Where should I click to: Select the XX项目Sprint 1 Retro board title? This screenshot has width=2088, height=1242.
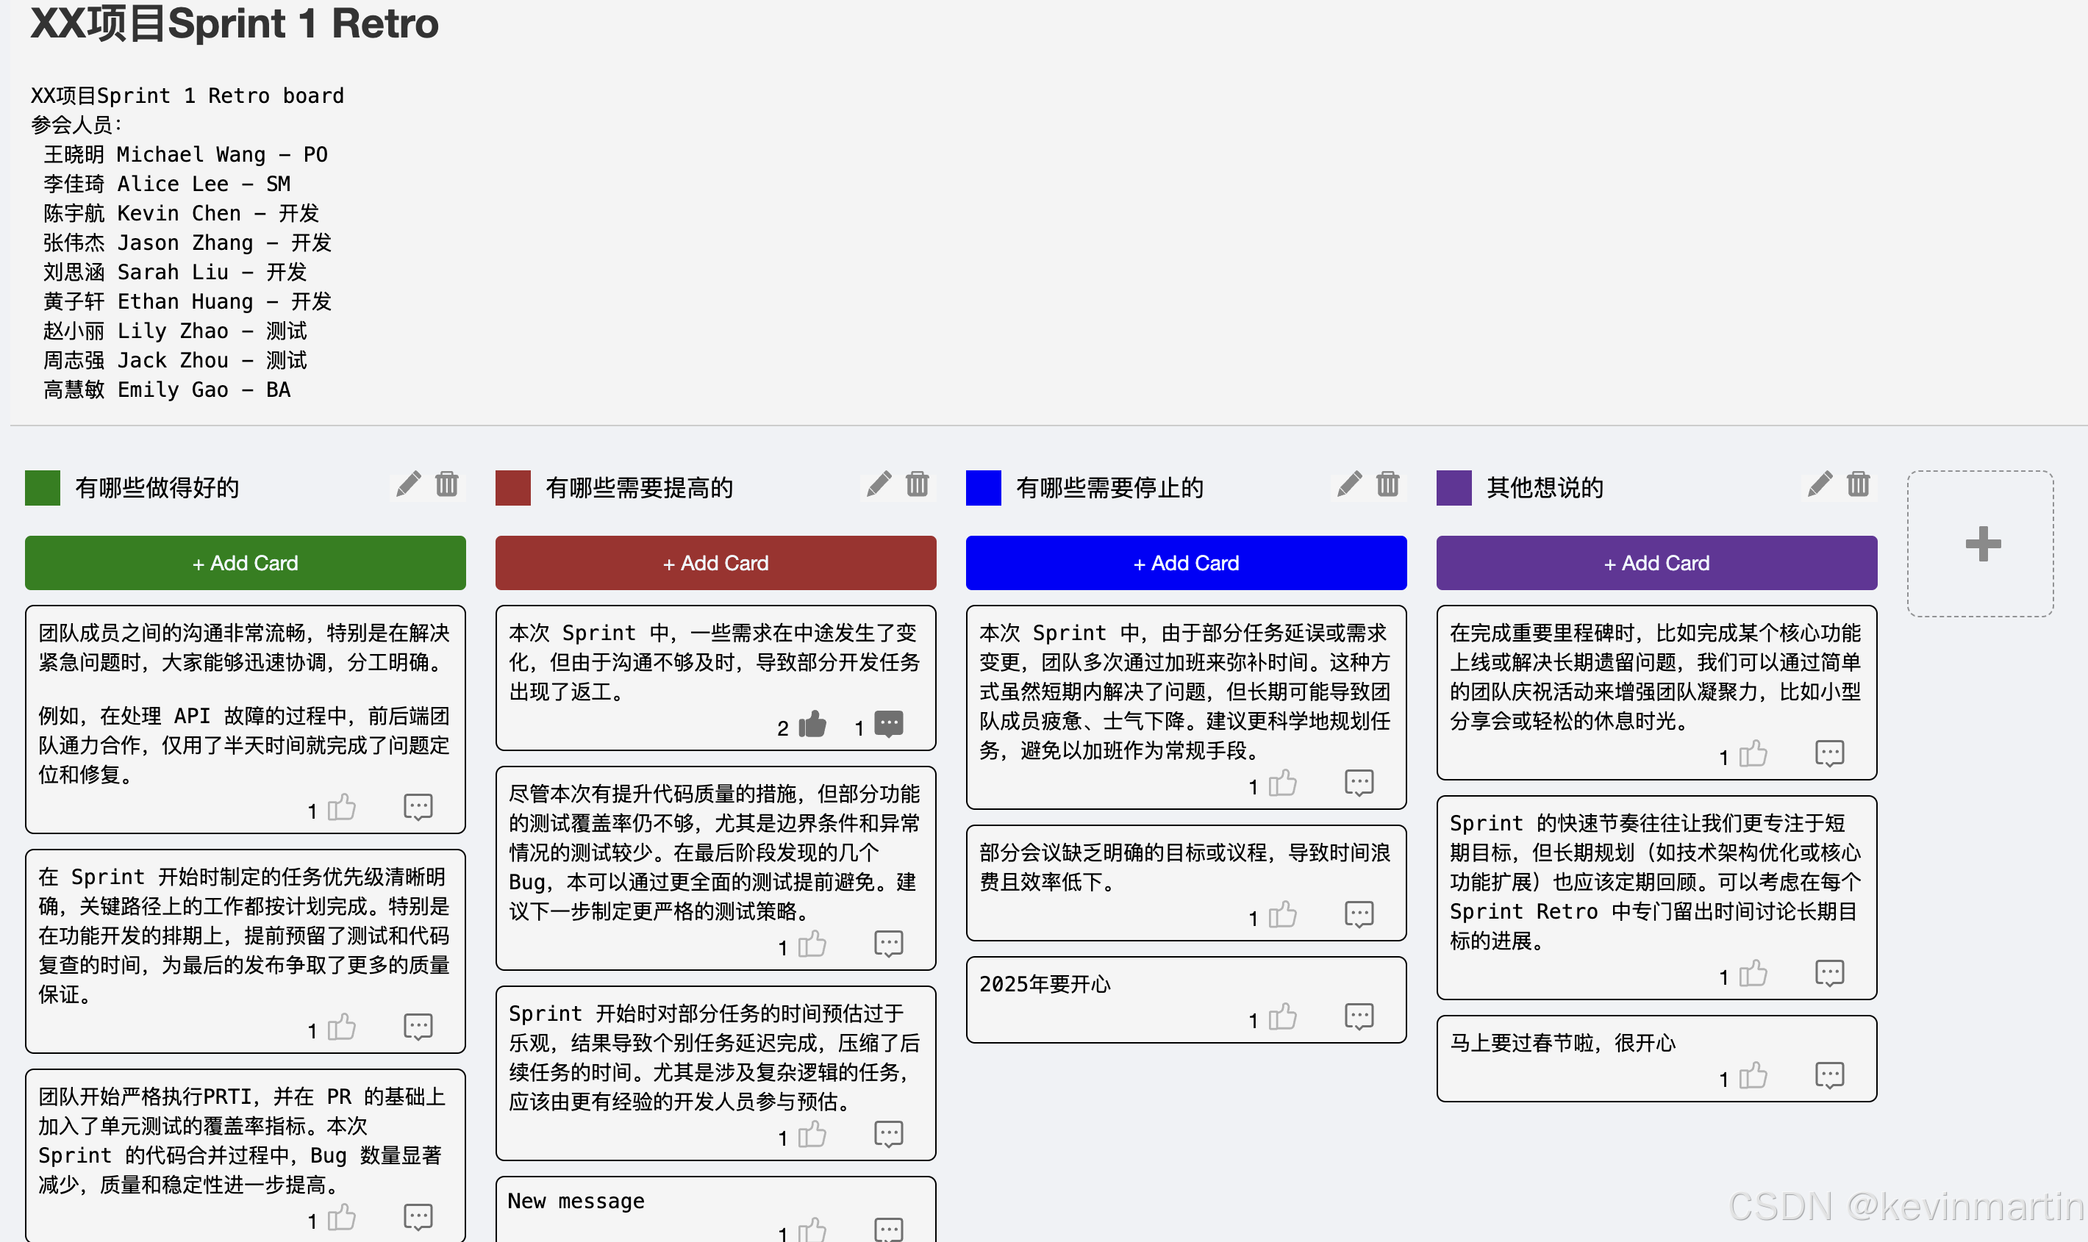235,24
